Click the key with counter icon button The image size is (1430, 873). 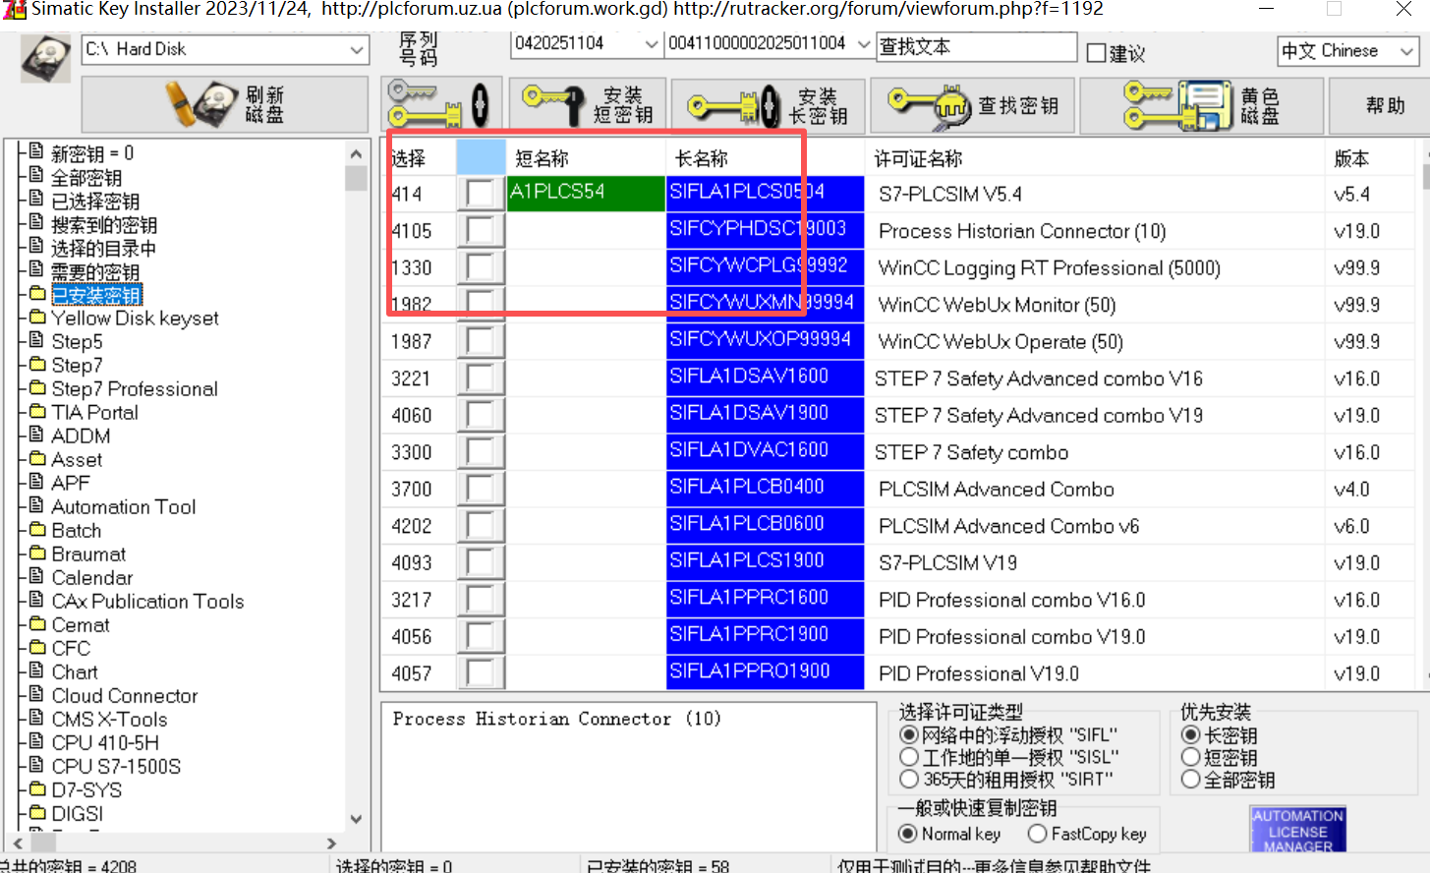[x=441, y=104]
